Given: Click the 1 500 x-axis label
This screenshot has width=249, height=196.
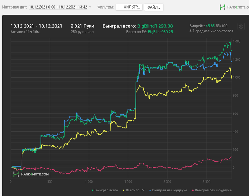Looking at the screenshot, I should (128, 181).
